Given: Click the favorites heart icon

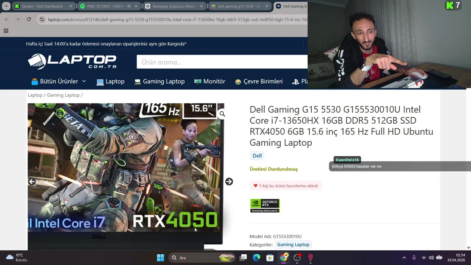Looking at the screenshot, I should (255, 186).
